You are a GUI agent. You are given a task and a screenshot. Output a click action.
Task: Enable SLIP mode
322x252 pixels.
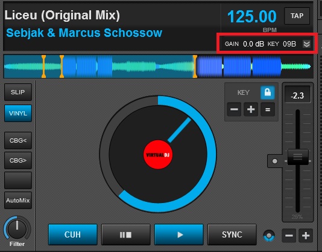[18, 92]
